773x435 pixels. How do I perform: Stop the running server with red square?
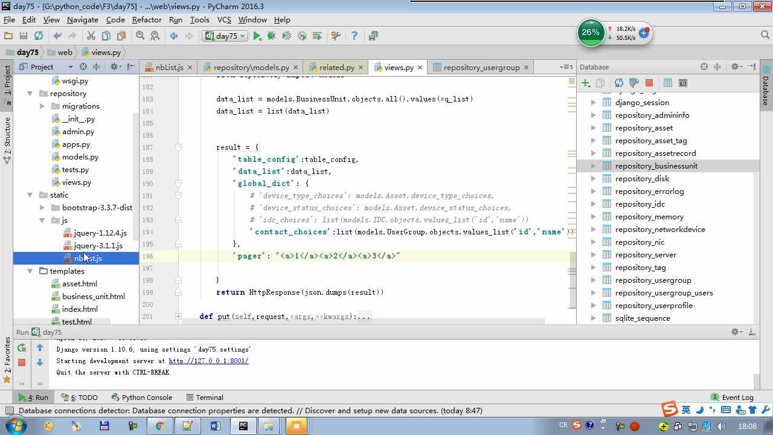click(22, 362)
